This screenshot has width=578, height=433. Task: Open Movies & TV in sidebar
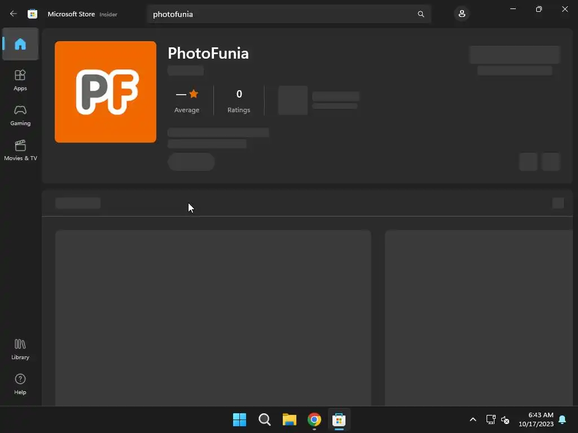20,150
